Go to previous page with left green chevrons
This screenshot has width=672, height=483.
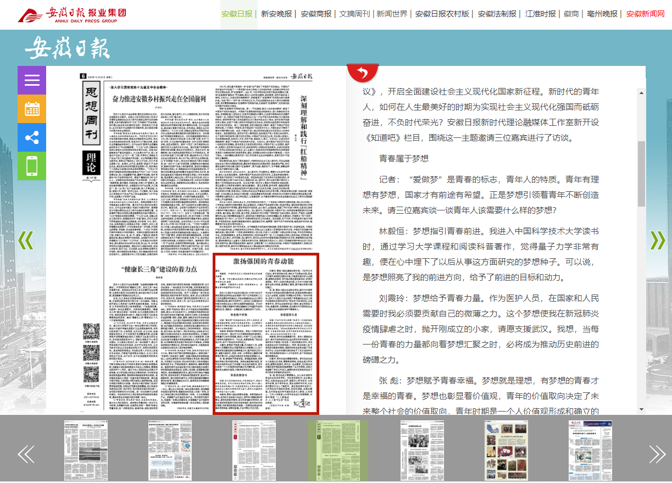pyautogui.click(x=26, y=240)
